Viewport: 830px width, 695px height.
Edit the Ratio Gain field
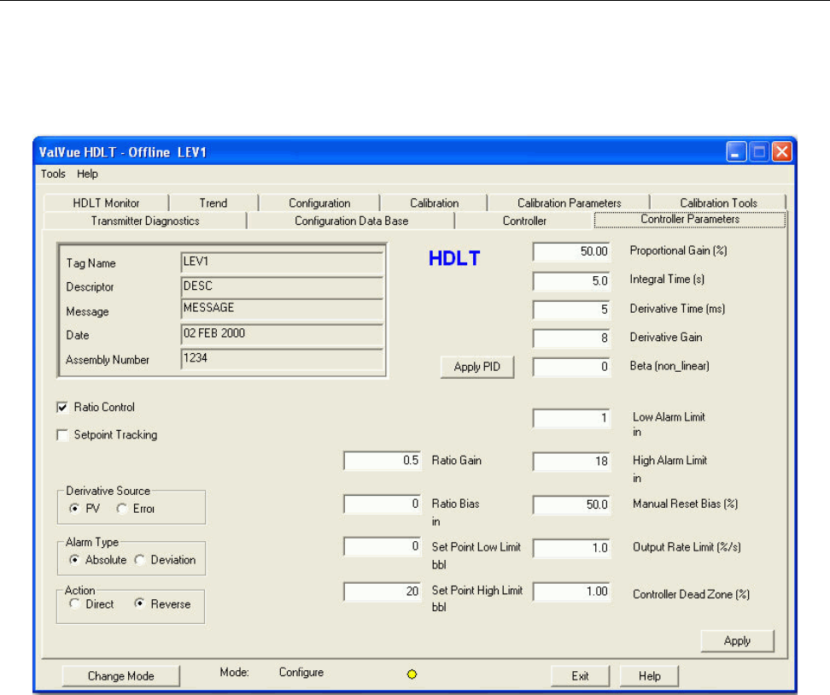pos(383,460)
